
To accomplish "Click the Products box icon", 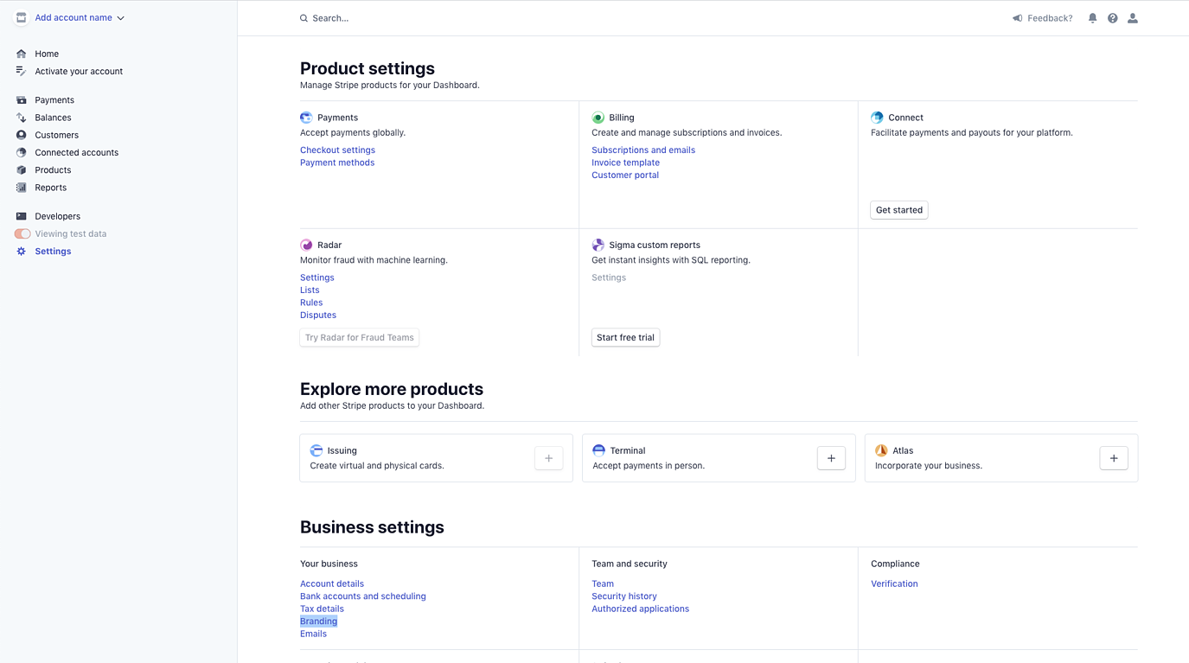I will click(22, 170).
